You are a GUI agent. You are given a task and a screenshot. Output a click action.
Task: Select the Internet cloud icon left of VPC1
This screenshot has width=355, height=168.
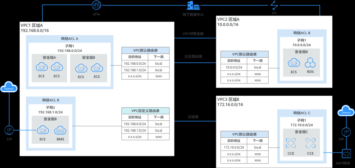tap(9, 88)
